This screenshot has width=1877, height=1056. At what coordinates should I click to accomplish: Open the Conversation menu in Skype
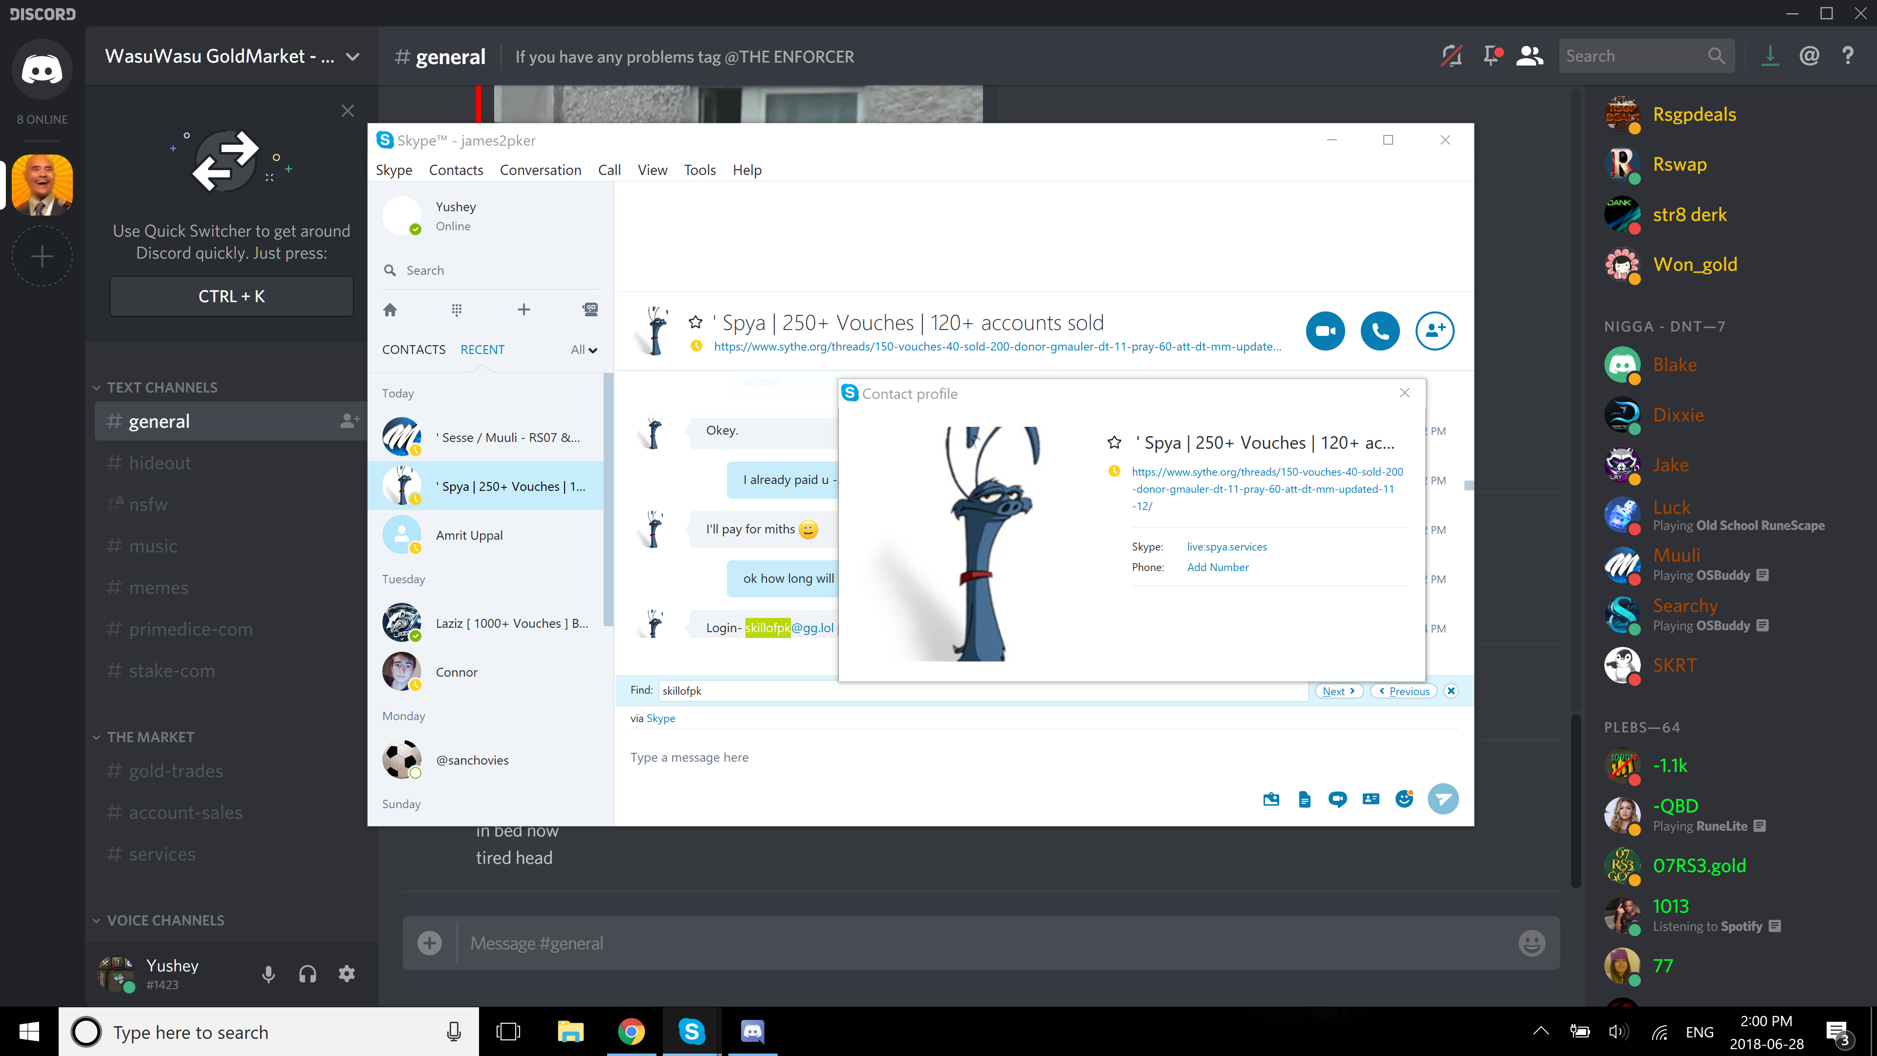540,170
